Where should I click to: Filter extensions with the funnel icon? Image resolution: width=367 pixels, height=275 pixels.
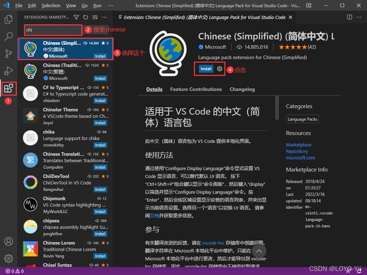[x=76, y=17]
